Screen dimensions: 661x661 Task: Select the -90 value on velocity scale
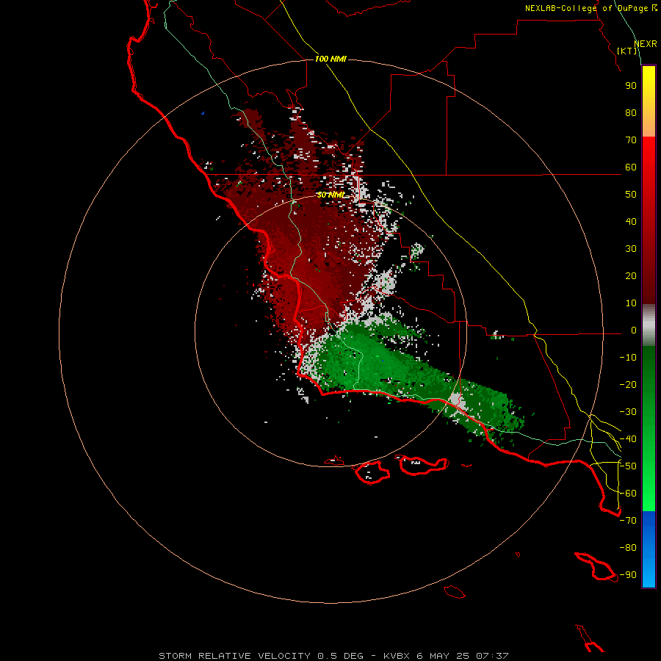628,575
